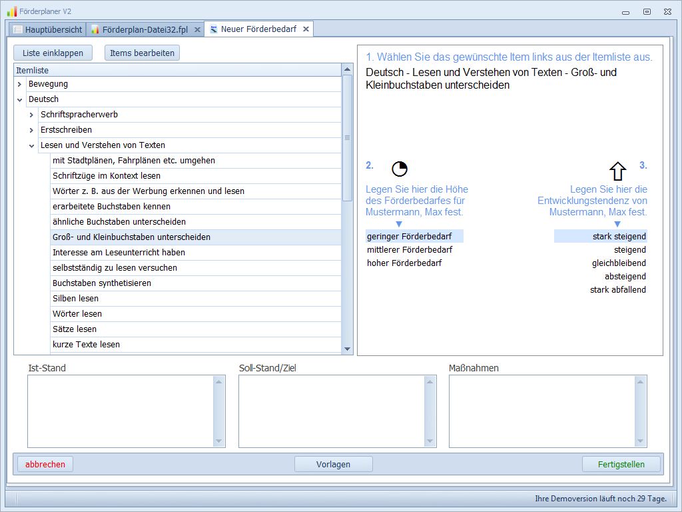Click the Liste einklappen button
Viewport: 682px width, 512px height.
click(x=53, y=53)
